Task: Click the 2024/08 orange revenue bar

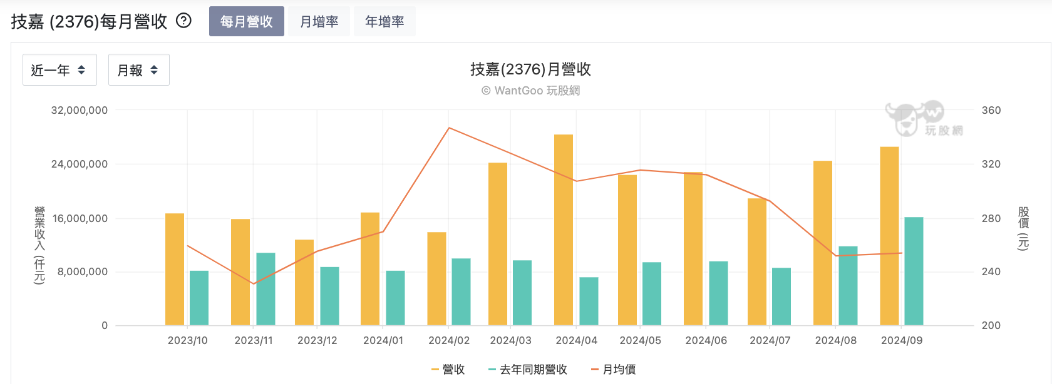Action: [823, 243]
